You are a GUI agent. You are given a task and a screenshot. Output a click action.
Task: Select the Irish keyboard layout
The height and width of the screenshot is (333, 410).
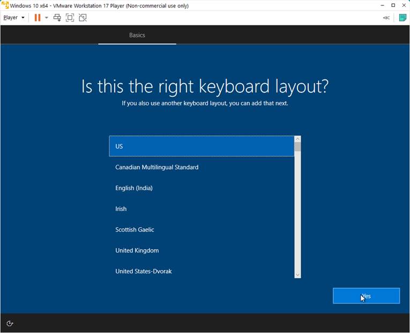point(202,209)
